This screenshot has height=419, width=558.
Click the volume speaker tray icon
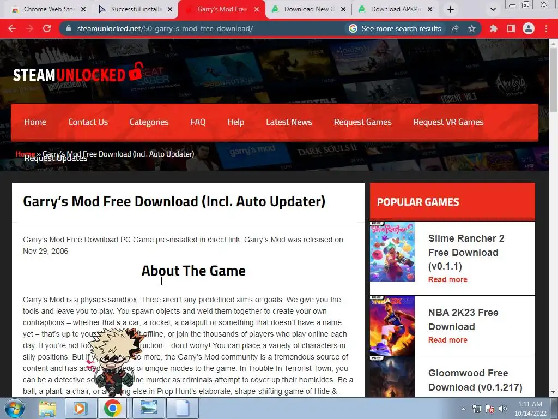(502, 409)
